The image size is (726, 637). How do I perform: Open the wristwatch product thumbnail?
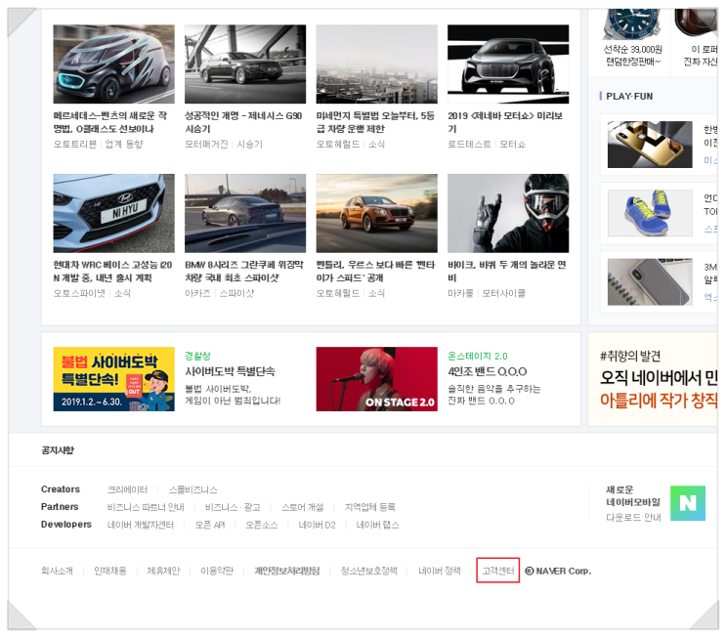(632, 23)
